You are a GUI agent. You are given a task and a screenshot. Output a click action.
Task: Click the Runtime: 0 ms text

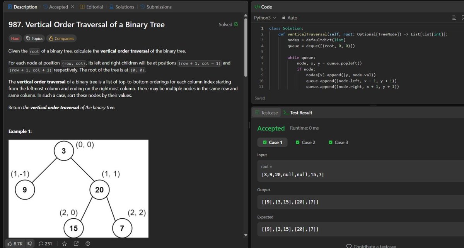pyautogui.click(x=304, y=128)
